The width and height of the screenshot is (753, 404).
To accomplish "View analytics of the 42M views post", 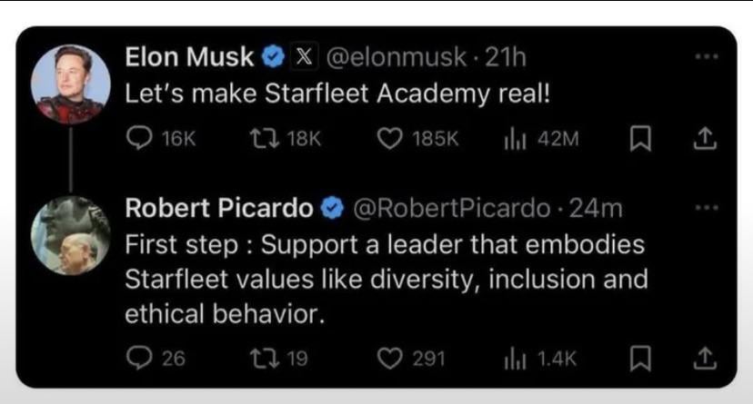I will point(514,138).
